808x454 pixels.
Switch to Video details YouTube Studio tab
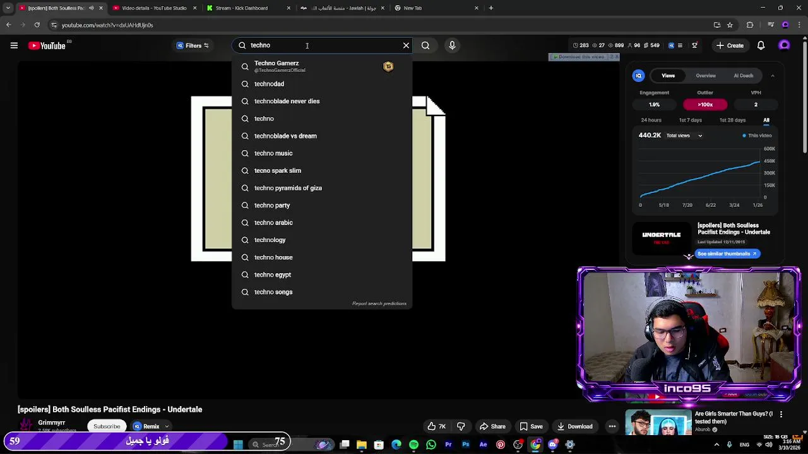(153, 8)
